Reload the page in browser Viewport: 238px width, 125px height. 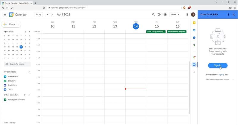pyautogui.click(x=12, y=8)
